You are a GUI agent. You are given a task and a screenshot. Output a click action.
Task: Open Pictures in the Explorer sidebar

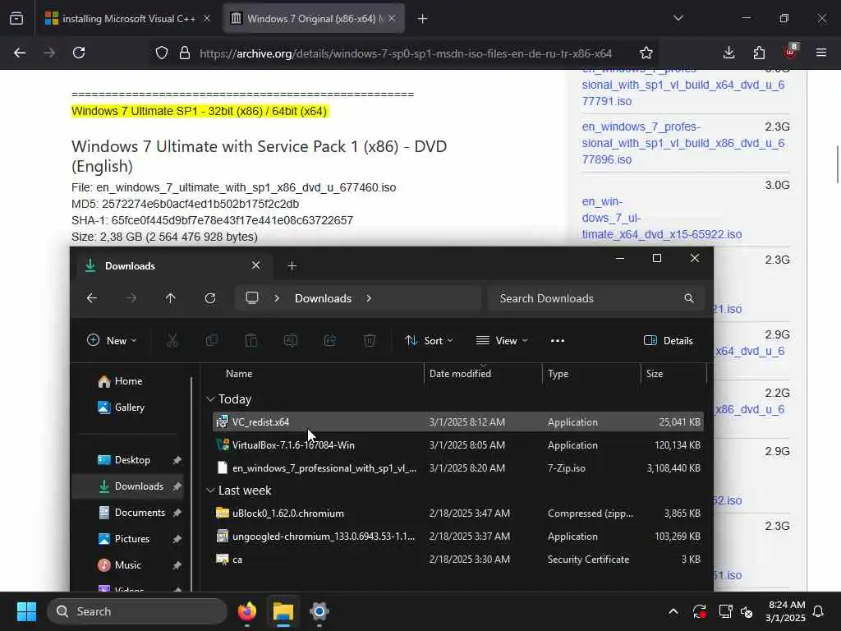point(127,539)
